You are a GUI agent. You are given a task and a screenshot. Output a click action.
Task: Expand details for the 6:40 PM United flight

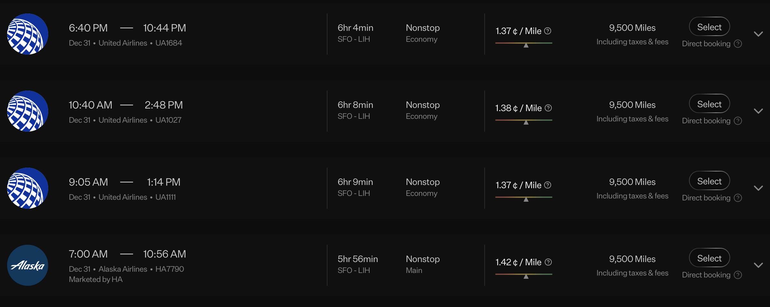759,34
